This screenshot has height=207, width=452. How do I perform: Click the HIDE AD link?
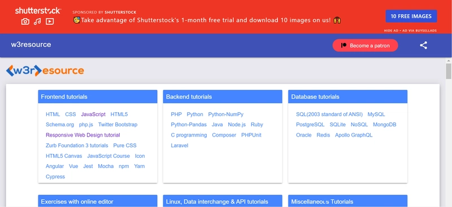390,30
